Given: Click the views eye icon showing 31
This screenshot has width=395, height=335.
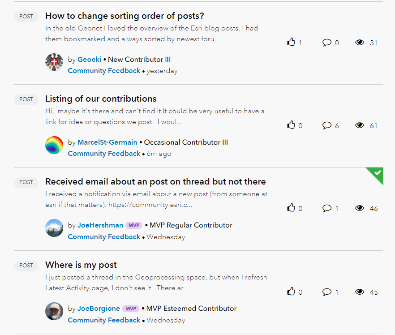Looking at the screenshot, I should 360,42.
